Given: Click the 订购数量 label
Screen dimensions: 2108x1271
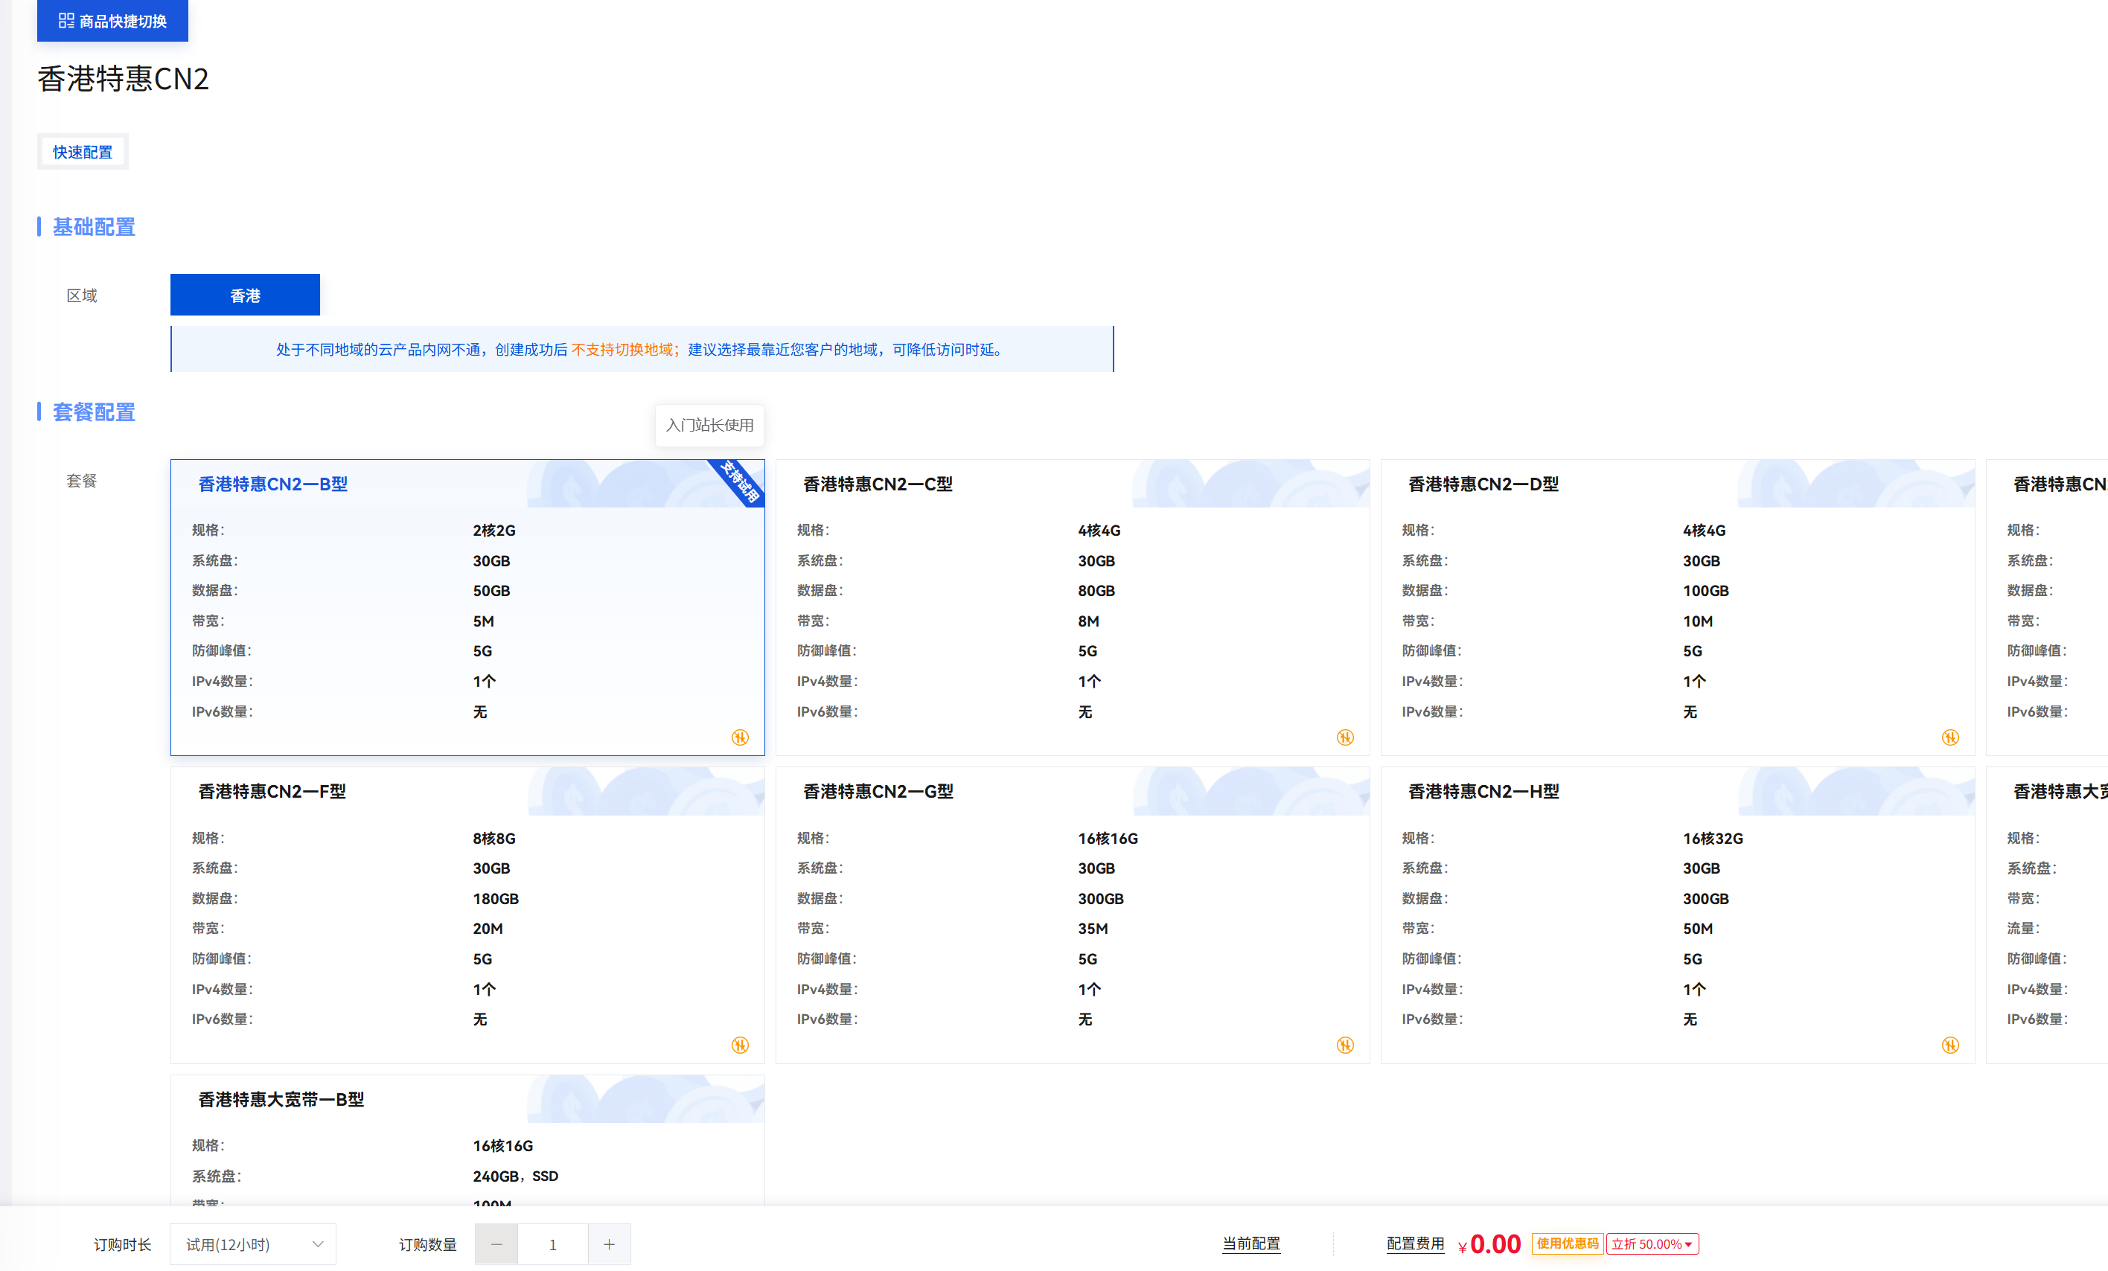Looking at the screenshot, I should point(428,1243).
